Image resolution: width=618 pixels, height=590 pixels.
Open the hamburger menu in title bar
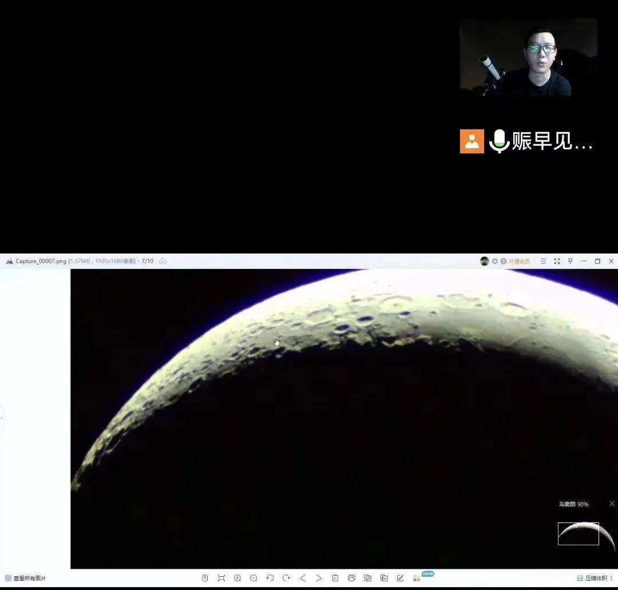coord(543,261)
